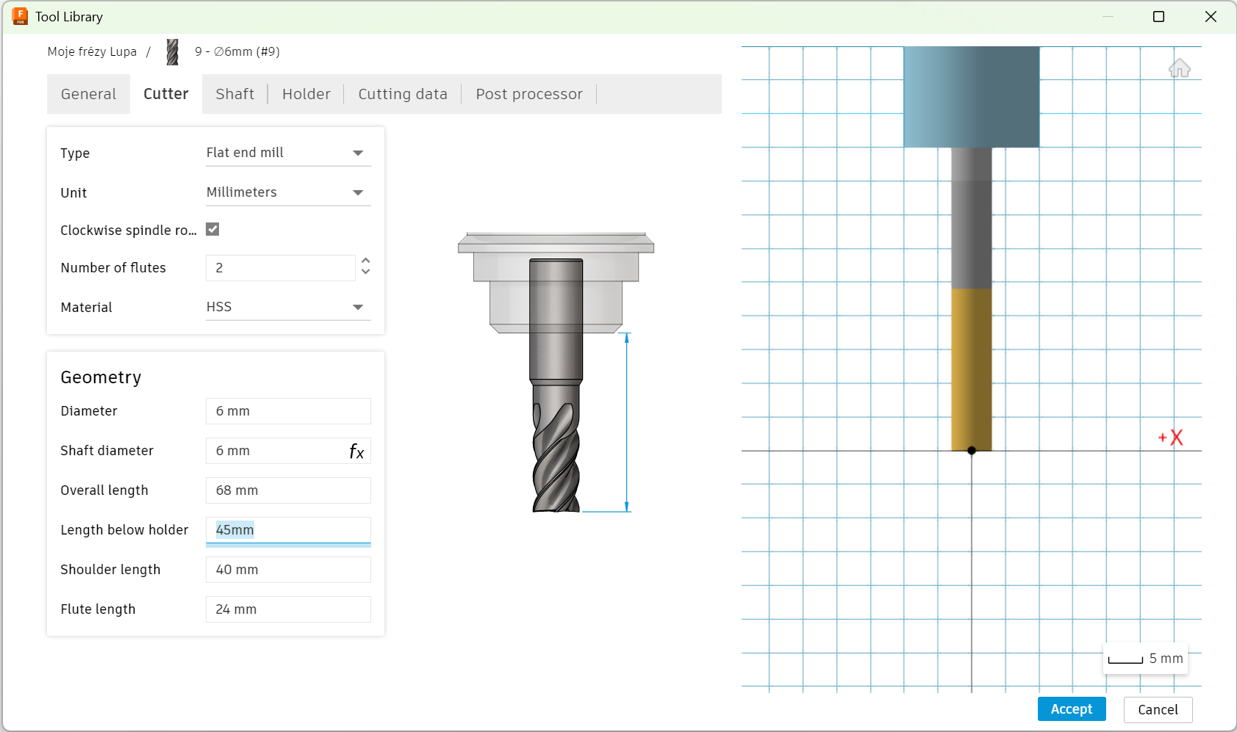Click the end mill icon in breadcrumb
This screenshot has width=1237, height=732.
173,52
